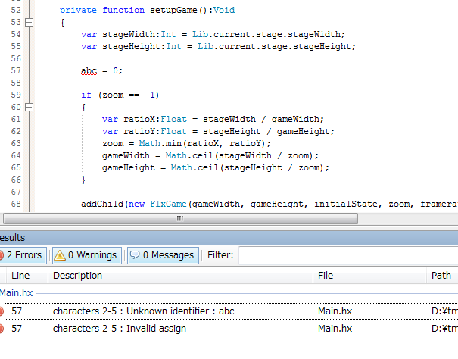Click the error icon of Invalid assign row
Screen dimensions: 458x359
[x=2, y=329]
